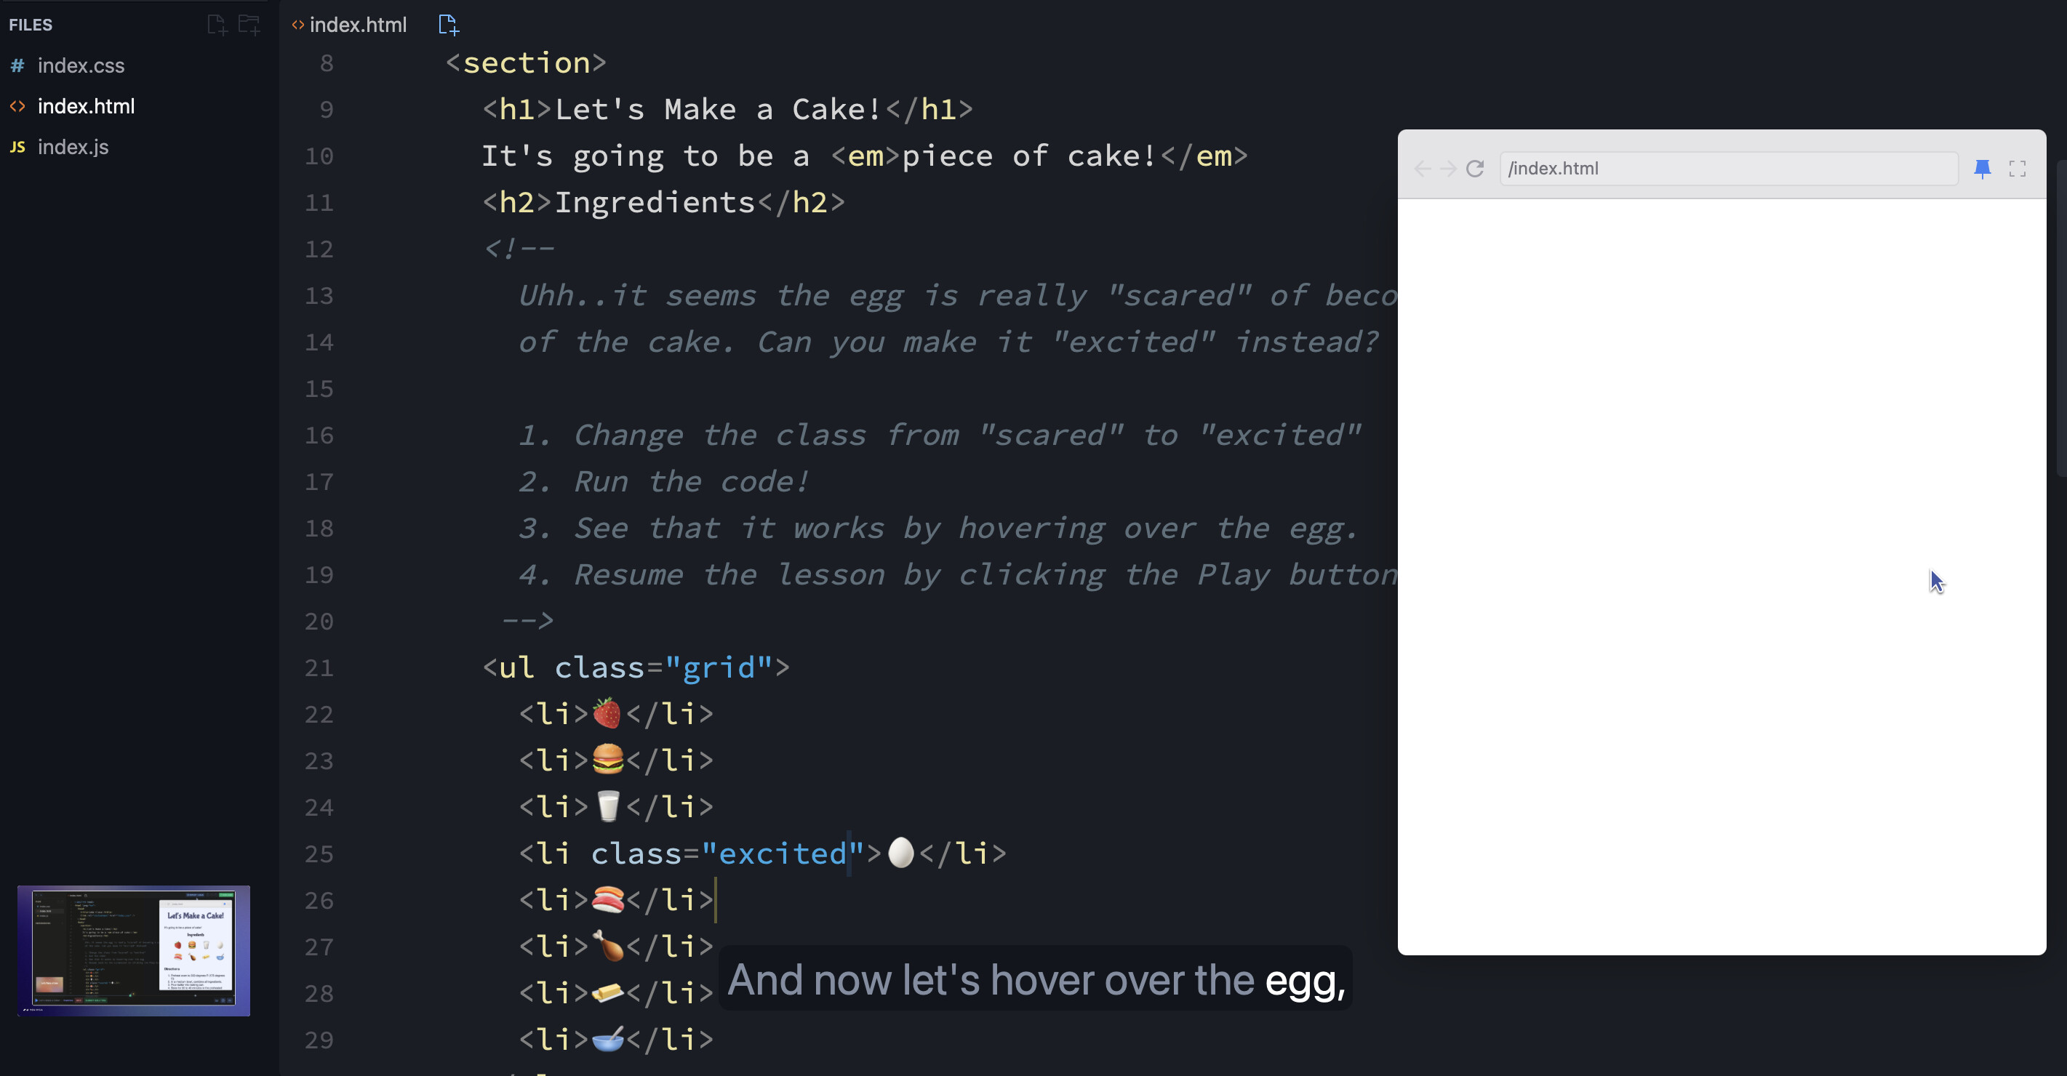2067x1076 pixels.
Task: Click line number 25 in the gutter
Action: coord(319,854)
